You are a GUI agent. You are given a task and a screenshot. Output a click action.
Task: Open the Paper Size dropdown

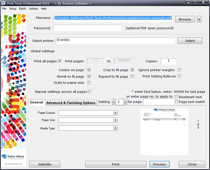[115, 120]
